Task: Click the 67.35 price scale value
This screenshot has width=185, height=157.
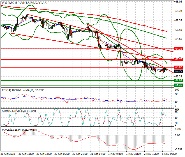Action: (179, 20)
